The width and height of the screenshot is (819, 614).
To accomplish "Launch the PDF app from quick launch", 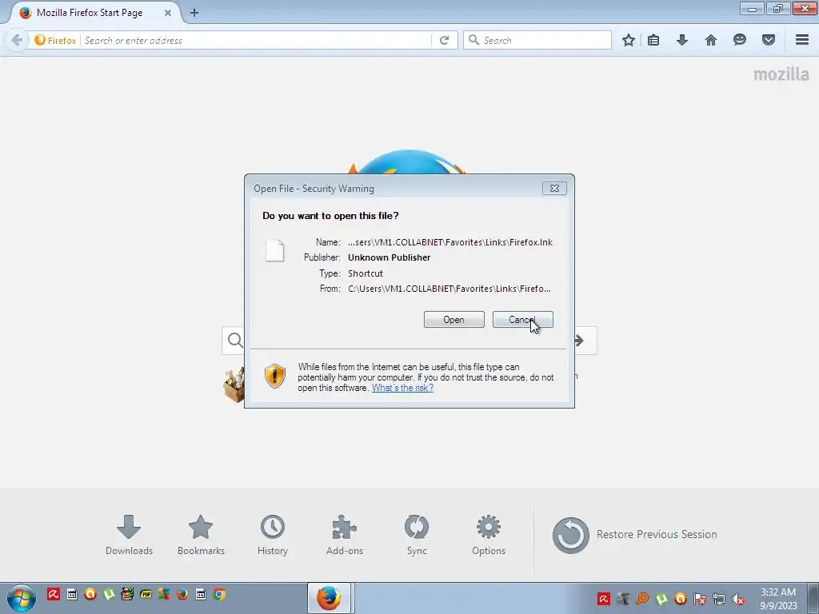I will 146,594.
